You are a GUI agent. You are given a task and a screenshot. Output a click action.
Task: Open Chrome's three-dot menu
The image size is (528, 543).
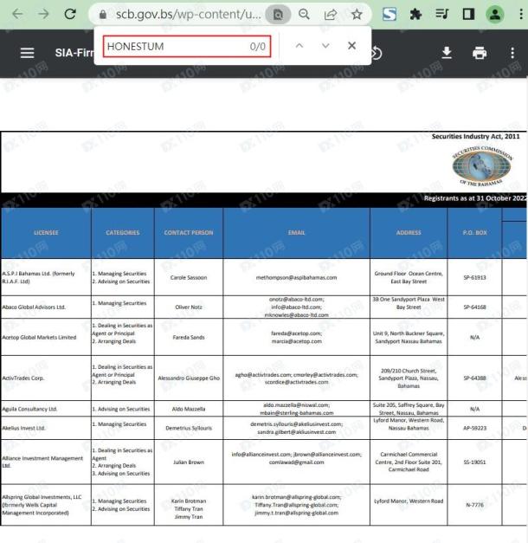tap(521, 14)
